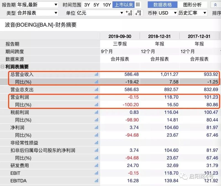Select the 扣非后归属母公司股东的净利润 row label
The height and width of the screenshot is (186, 221).
coord(43,150)
